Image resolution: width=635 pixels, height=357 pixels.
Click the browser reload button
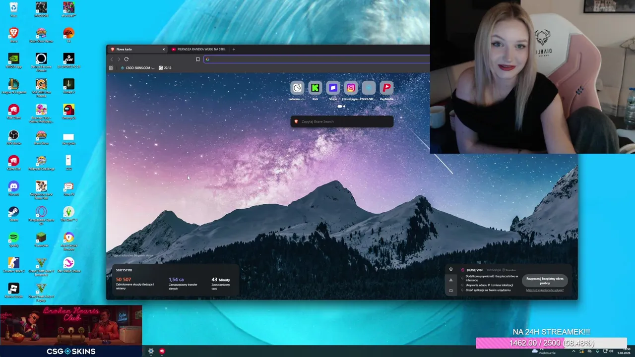pos(127,59)
